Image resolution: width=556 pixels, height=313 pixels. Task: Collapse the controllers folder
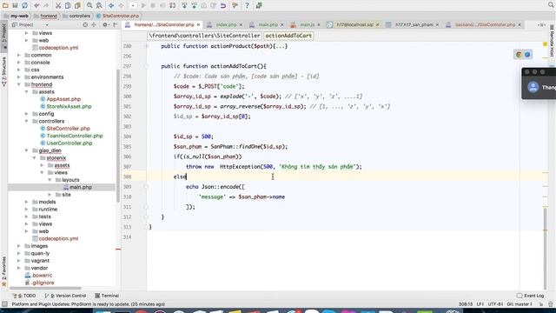27,121
